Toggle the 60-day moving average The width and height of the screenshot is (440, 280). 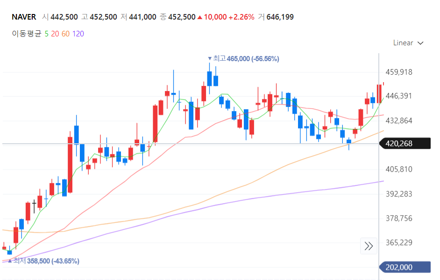point(65,34)
